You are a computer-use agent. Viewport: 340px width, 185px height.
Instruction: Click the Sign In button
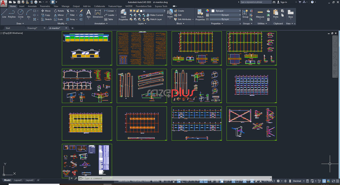[282, 2]
